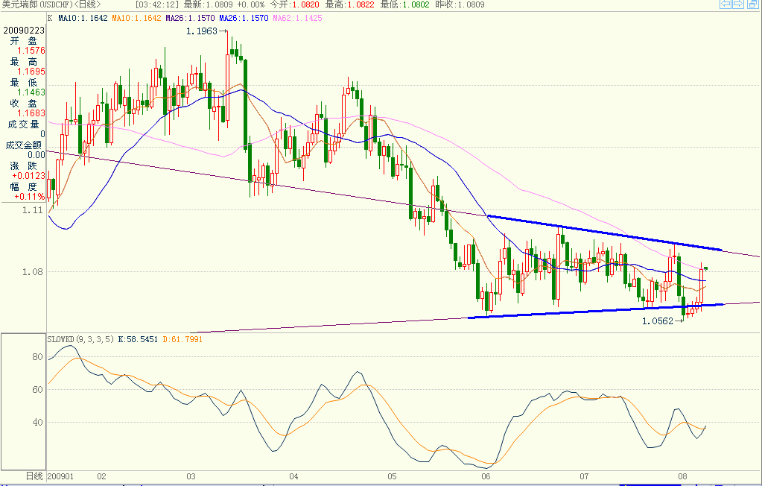Click the 成交金额 label
The image size is (762, 486).
tap(23, 145)
